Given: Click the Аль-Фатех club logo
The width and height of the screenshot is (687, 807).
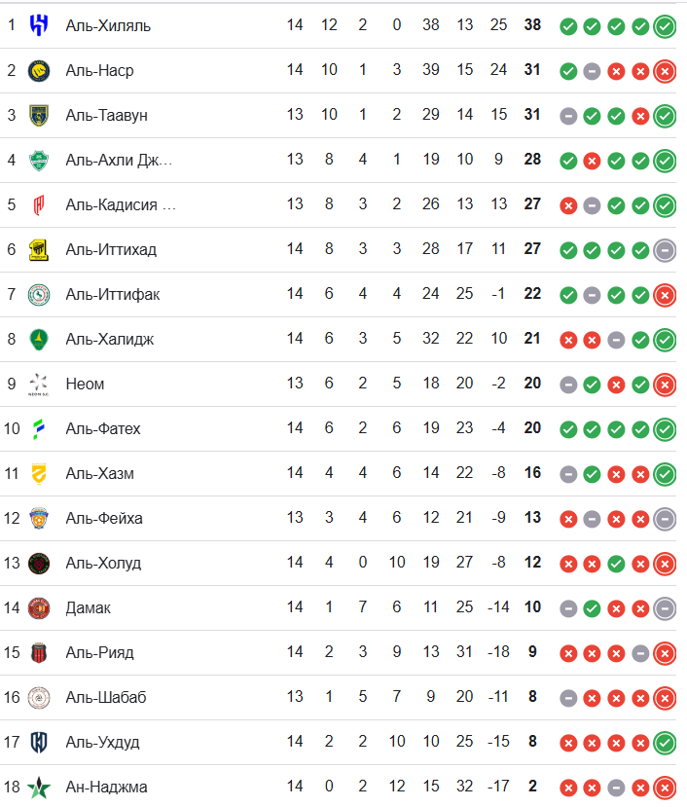Looking at the screenshot, I should 39,428.
